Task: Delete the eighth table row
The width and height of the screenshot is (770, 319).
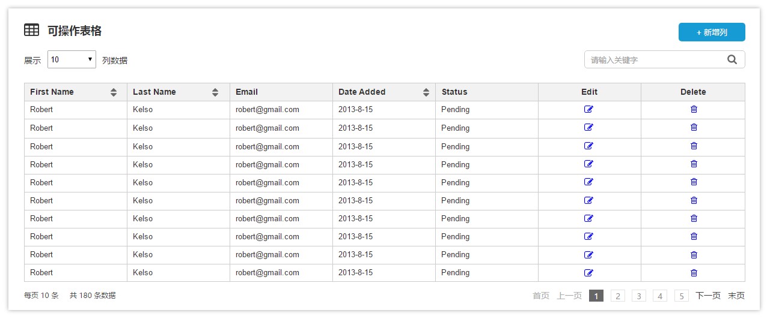Action: (x=694, y=236)
